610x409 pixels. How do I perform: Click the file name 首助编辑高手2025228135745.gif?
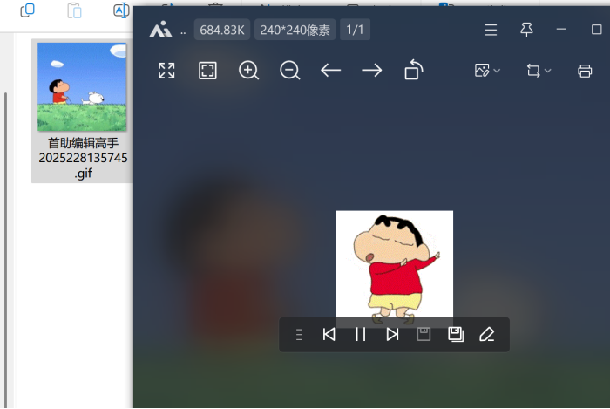coord(83,158)
